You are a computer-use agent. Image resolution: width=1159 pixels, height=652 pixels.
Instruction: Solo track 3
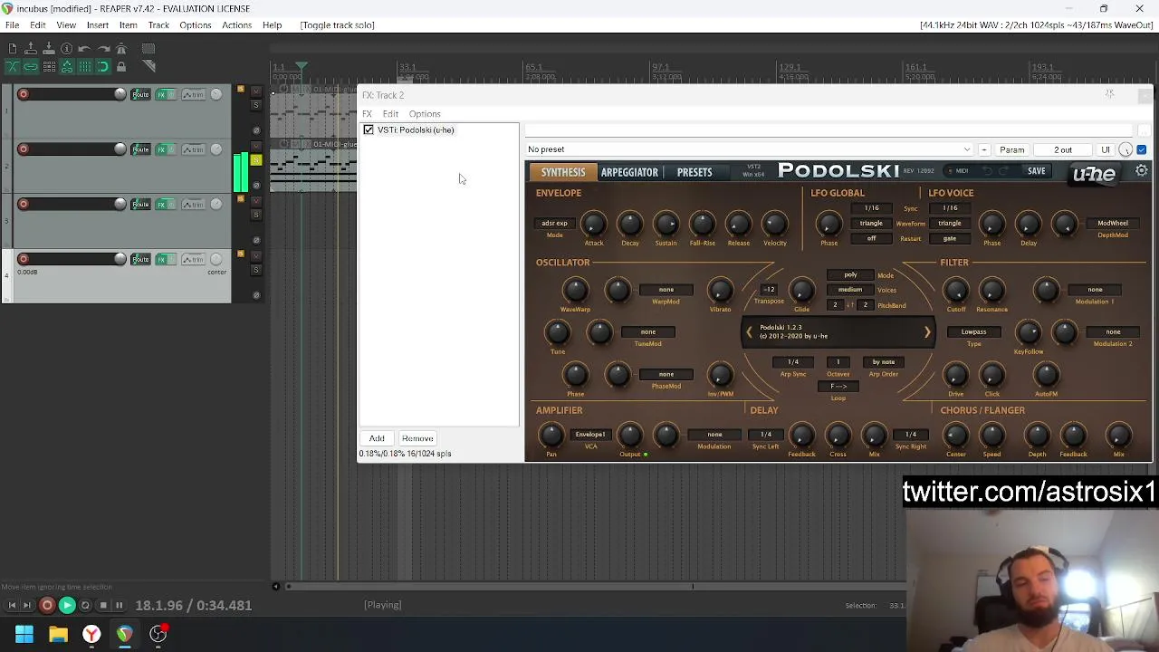[x=256, y=215]
